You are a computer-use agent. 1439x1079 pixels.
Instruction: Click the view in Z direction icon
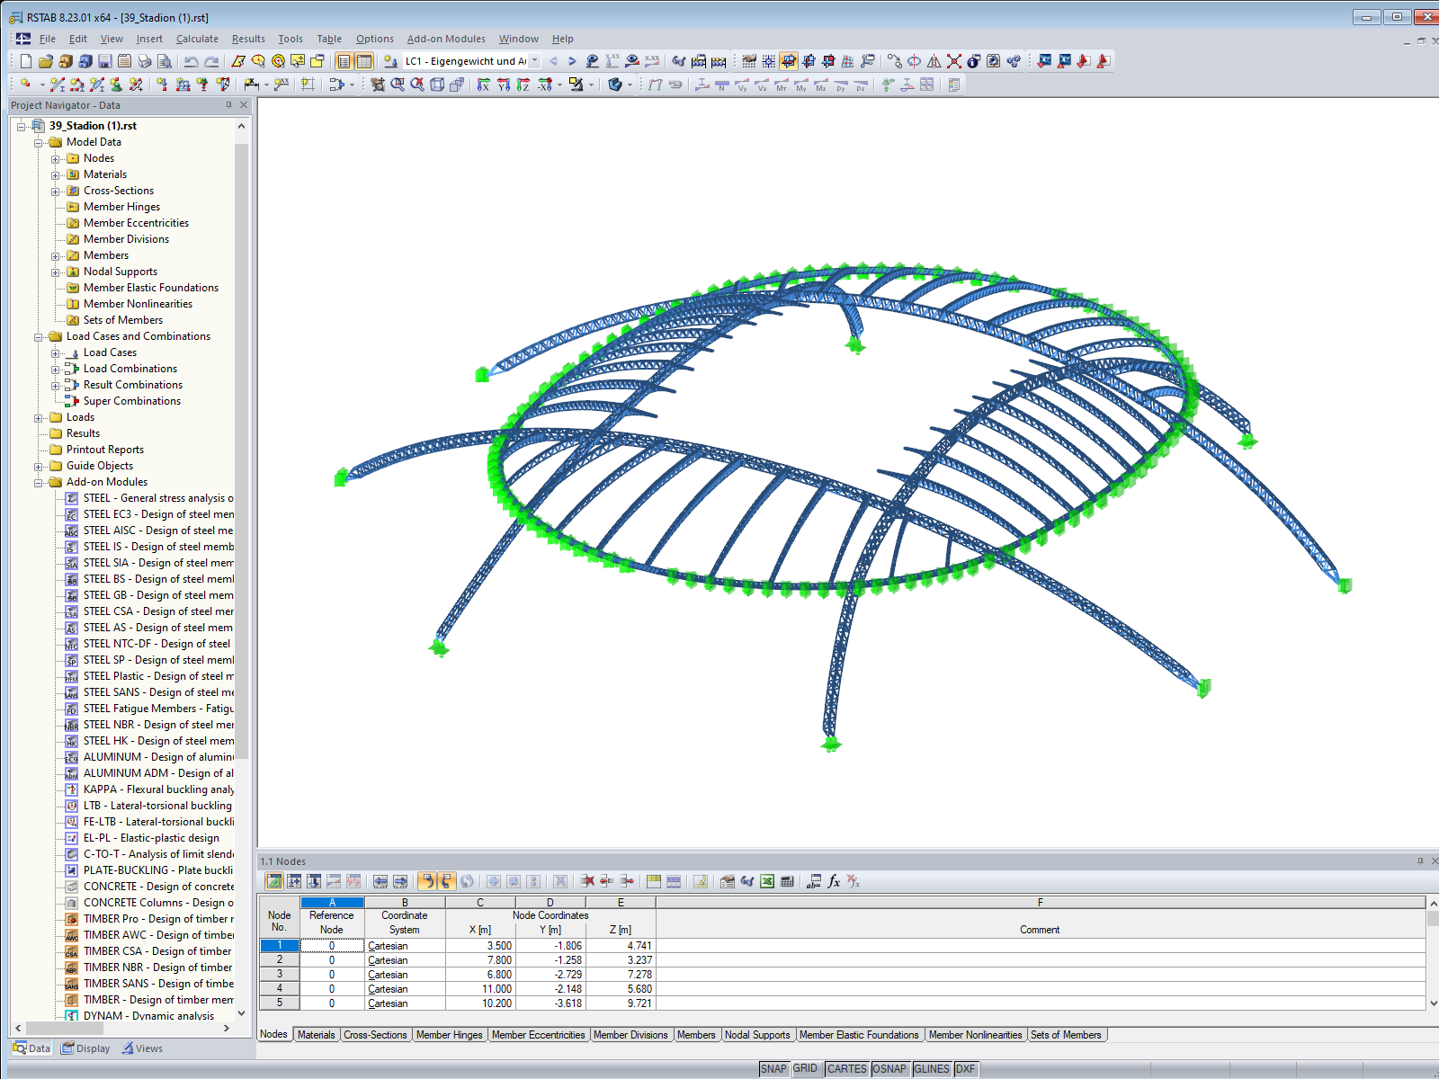523,85
